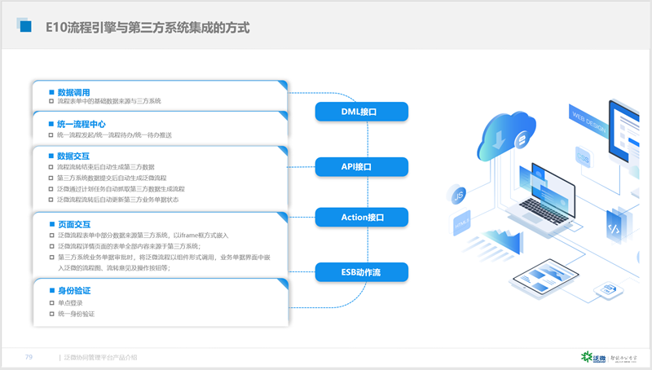Click the footer text 泛微协同管理平台产品介绍
This screenshot has height=370, width=652.
click(x=100, y=357)
